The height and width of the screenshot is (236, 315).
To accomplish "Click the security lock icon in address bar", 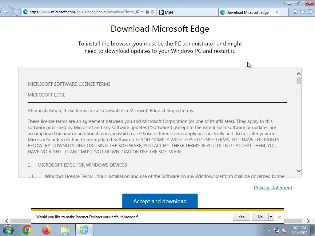I will [147, 12].
